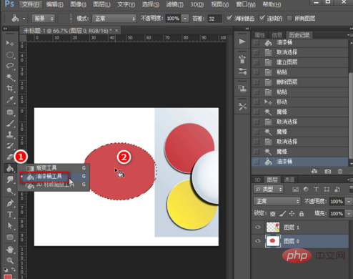Select the Eyedropper tool
This screenshot has width=353, height=279.
click(10, 99)
